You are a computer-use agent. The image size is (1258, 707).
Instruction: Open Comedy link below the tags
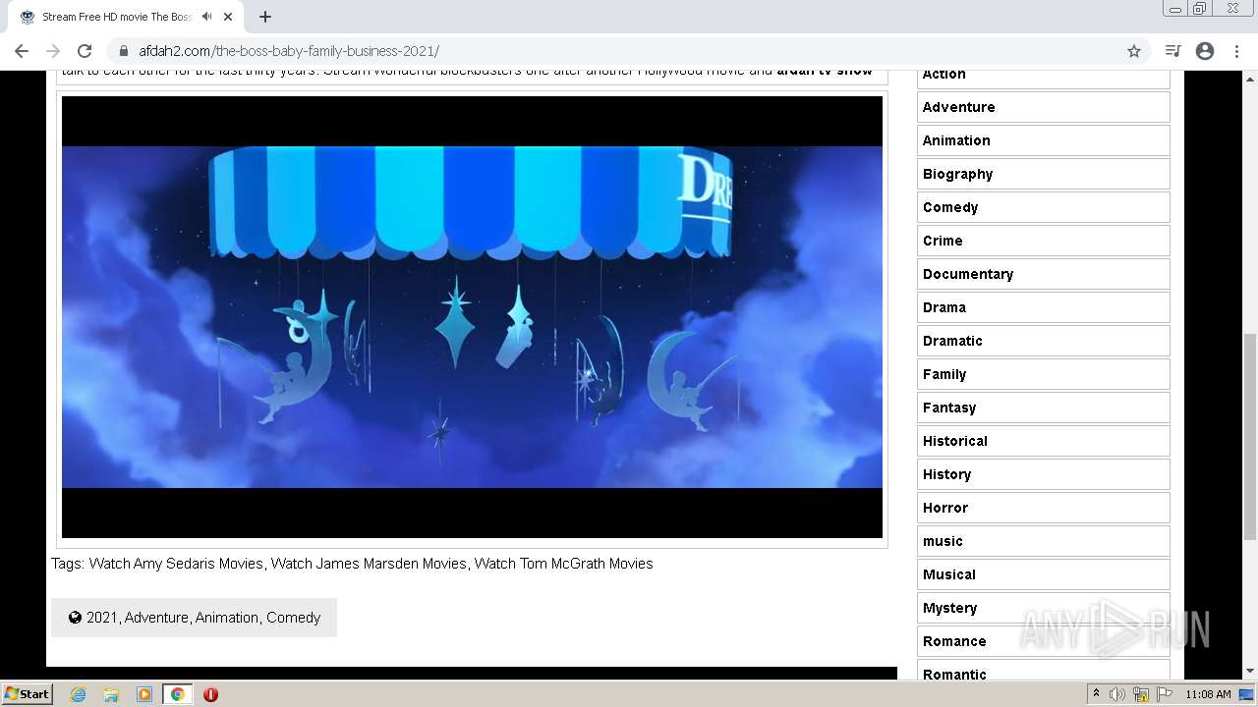point(294,618)
